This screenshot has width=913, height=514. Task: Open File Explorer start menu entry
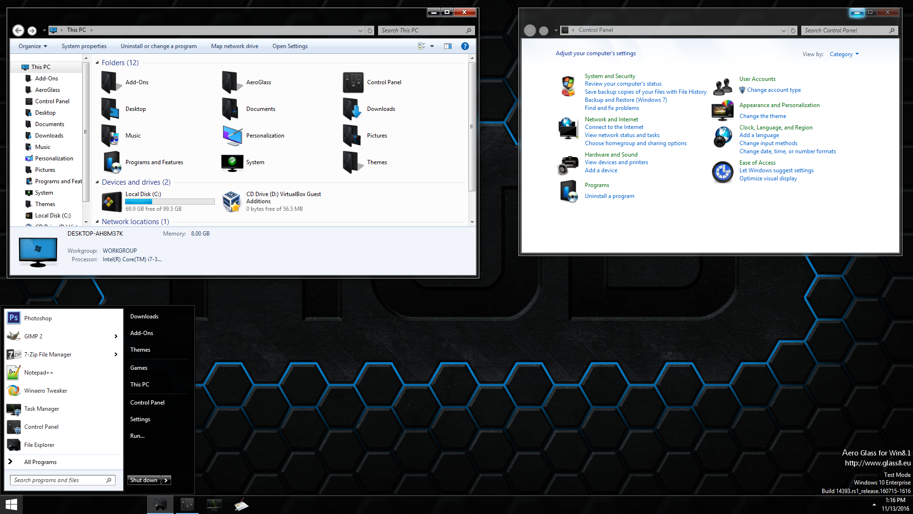pyautogui.click(x=64, y=445)
